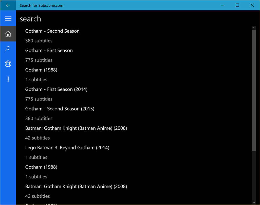Open the search magnifier in sidebar
The image size is (260, 205).
[x=8, y=49]
